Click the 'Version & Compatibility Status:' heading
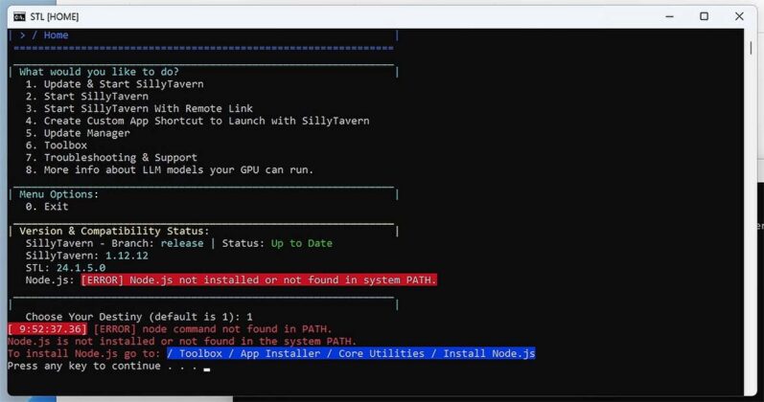This screenshot has width=764, height=402. (x=114, y=232)
